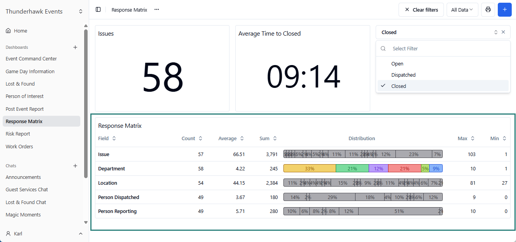Add a new chat with plus icon
Image resolution: width=516 pixels, height=242 pixels.
(75, 166)
